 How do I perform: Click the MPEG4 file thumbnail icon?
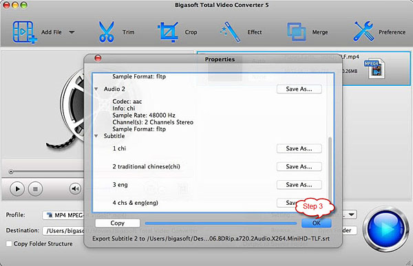pos(374,69)
